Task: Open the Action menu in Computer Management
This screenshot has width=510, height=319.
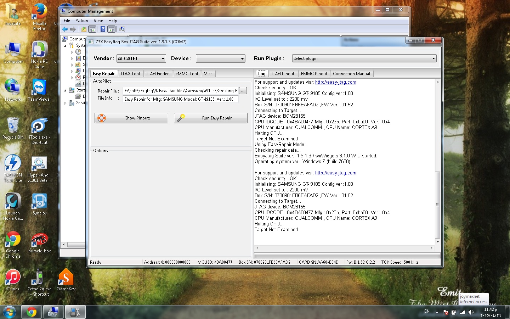Action: point(82,21)
